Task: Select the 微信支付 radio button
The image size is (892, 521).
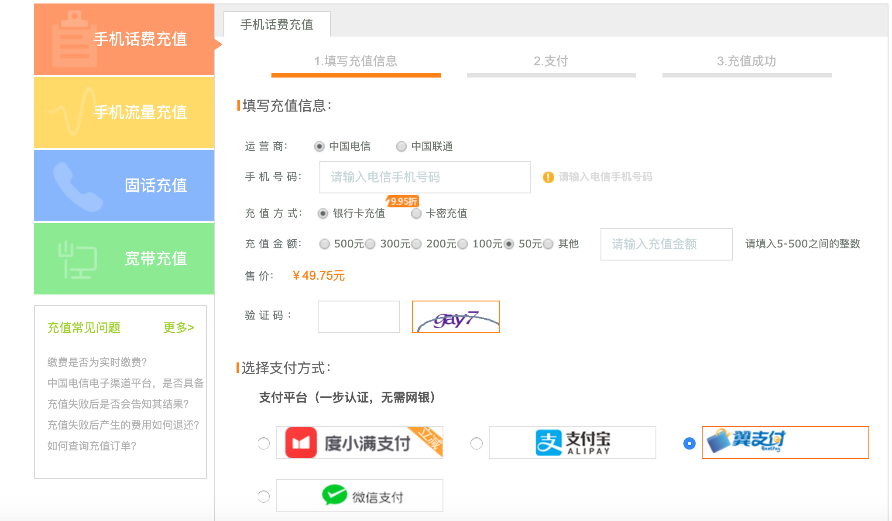Action: pos(264,497)
